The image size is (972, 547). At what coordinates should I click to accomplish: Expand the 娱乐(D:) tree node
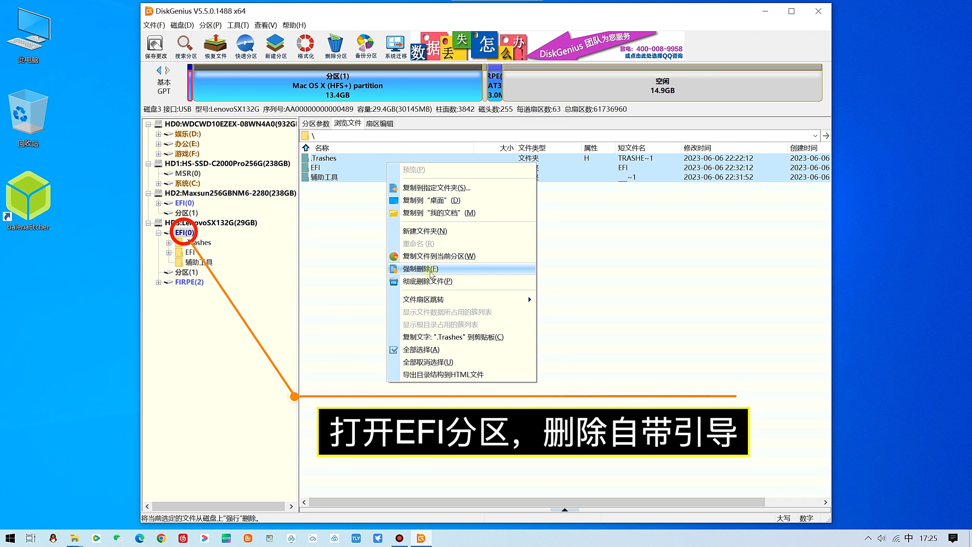coord(159,134)
